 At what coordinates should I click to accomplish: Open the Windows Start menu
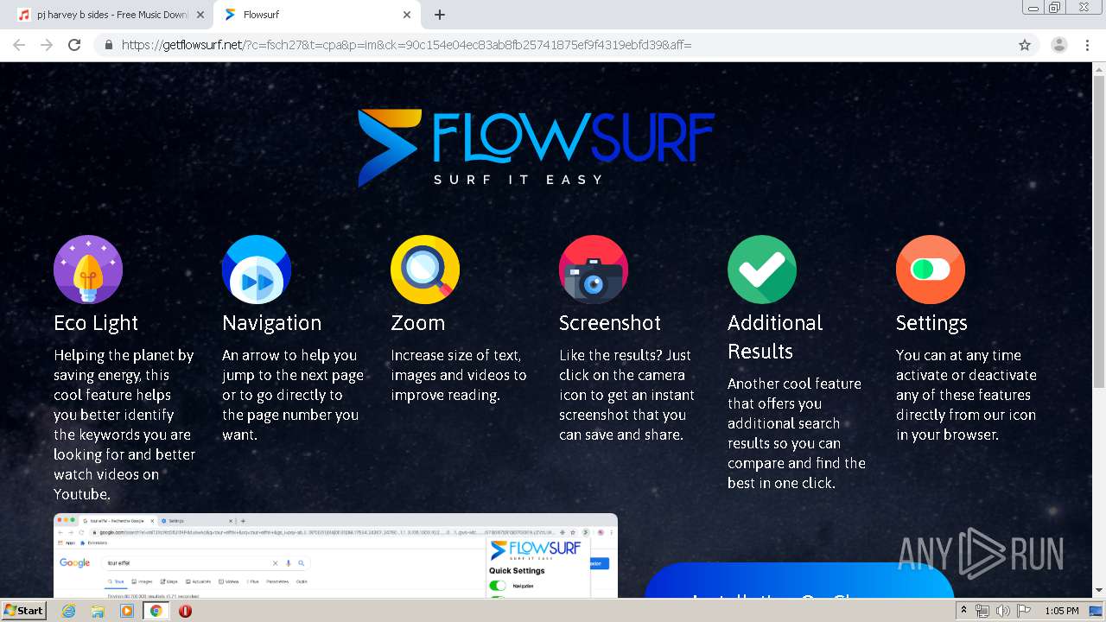click(24, 611)
